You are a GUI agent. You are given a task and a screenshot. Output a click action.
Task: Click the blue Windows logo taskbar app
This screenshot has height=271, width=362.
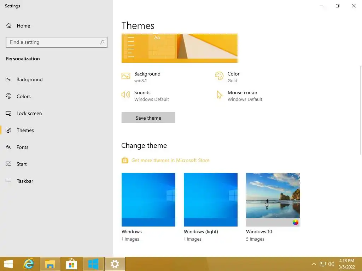point(93,264)
